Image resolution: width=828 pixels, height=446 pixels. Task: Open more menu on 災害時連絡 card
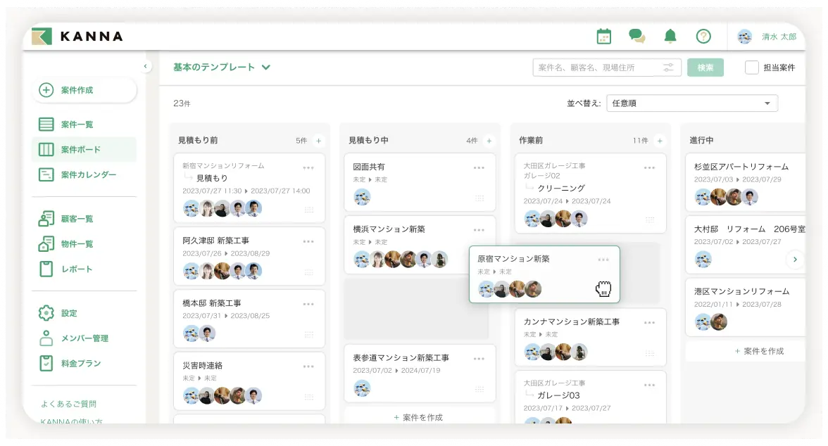[308, 367]
